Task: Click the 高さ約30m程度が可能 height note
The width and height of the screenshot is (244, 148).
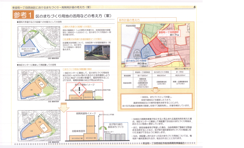Action: click(x=103, y=90)
